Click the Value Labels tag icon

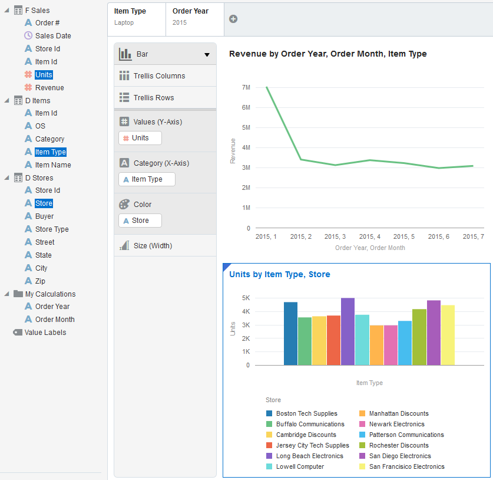tap(18, 333)
